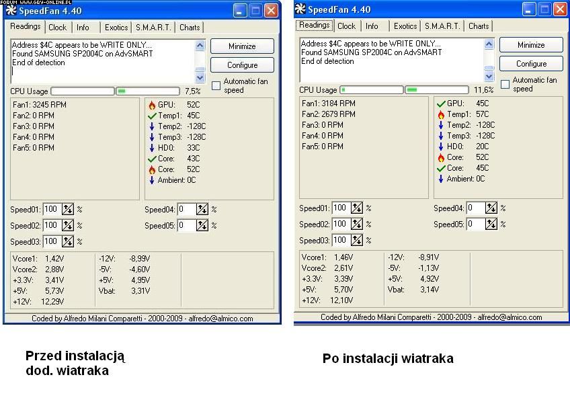Open S.M.A.R.T. tab in left window
This screenshot has height=410, width=570.
[153, 28]
